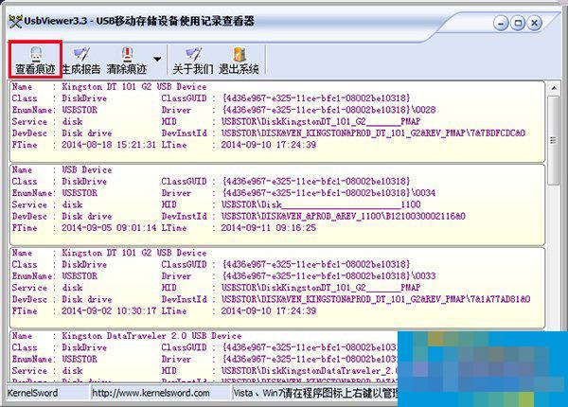Image resolution: width=568 pixels, height=407 pixels.
Task: Click the UsbViewer3.3 window title text
Action: point(139,21)
